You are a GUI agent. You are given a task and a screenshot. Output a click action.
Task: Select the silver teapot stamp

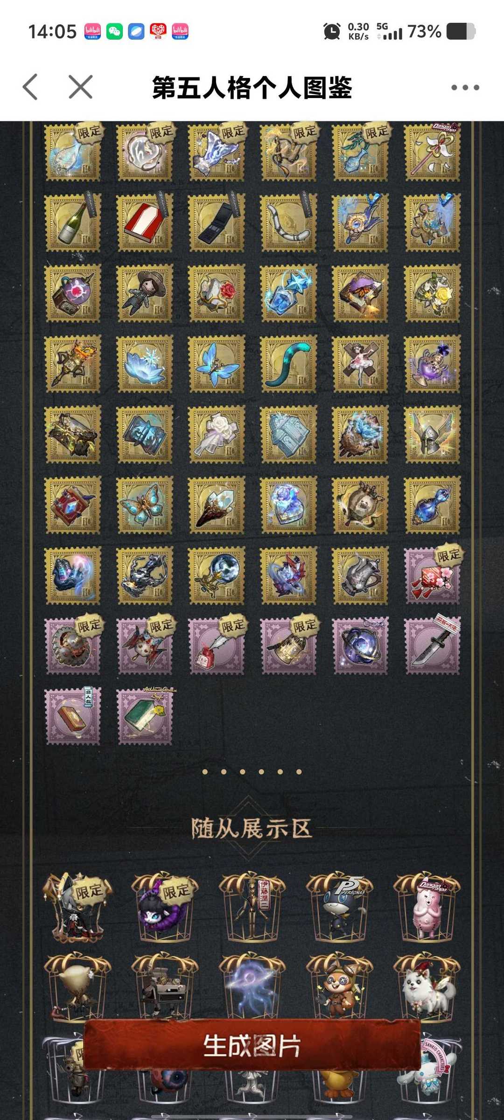(360, 576)
